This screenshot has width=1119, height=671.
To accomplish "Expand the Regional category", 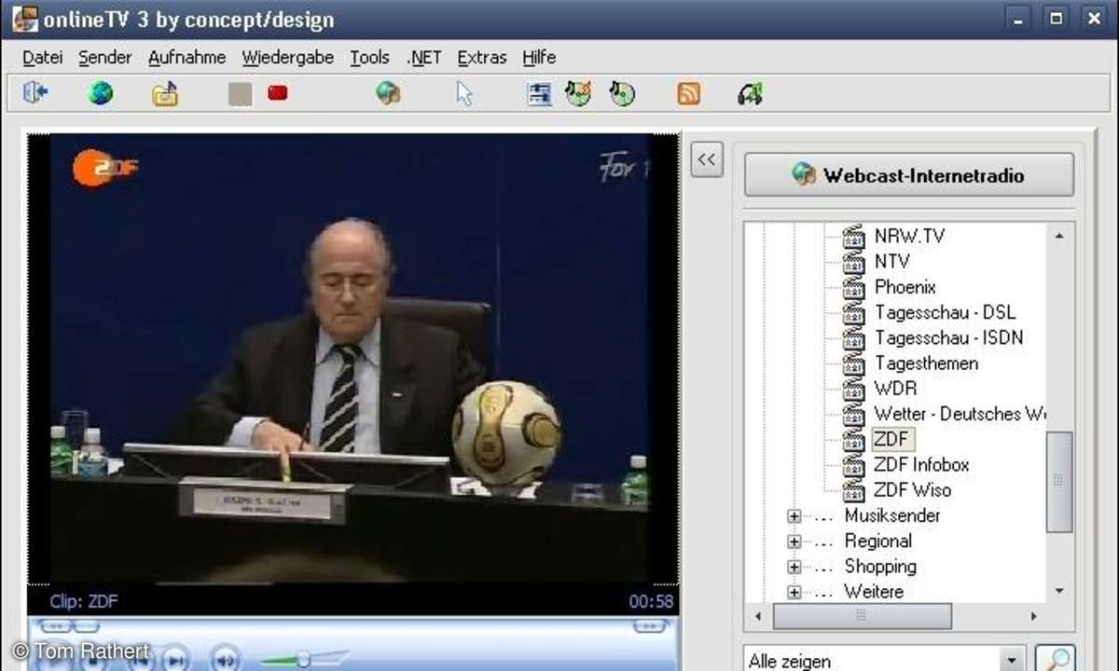I will coord(794,541).
